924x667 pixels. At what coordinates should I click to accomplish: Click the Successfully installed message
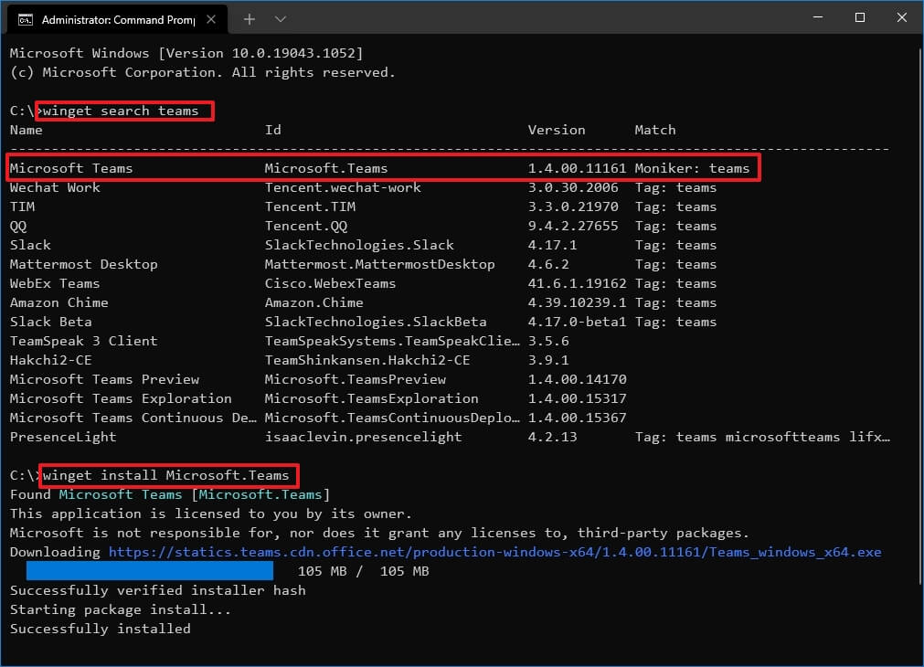[99, 629]
